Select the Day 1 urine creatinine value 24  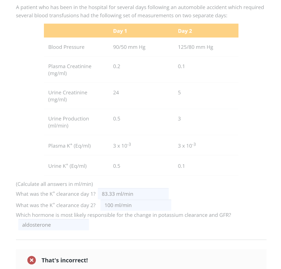click(116, 93)
